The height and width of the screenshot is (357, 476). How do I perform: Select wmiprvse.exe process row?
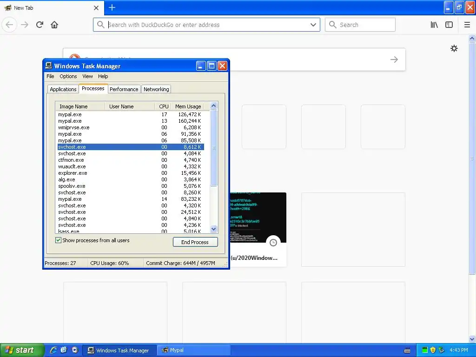click(131, 127)
